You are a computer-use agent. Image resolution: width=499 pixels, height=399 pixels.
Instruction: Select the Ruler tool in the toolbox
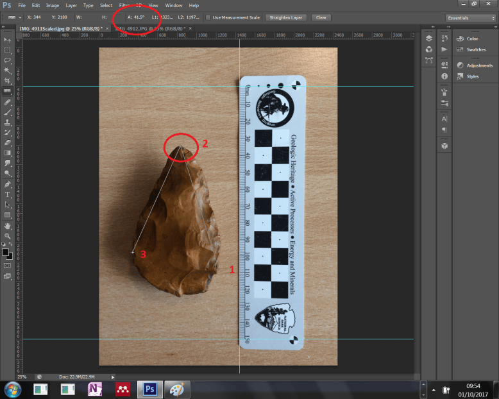[x=7, y=91]
